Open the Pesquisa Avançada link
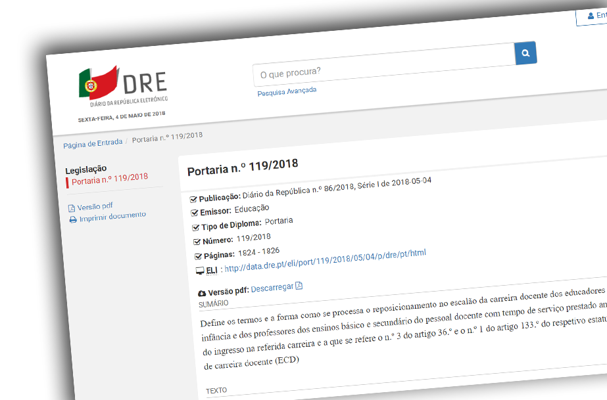 tap(287, 91)
